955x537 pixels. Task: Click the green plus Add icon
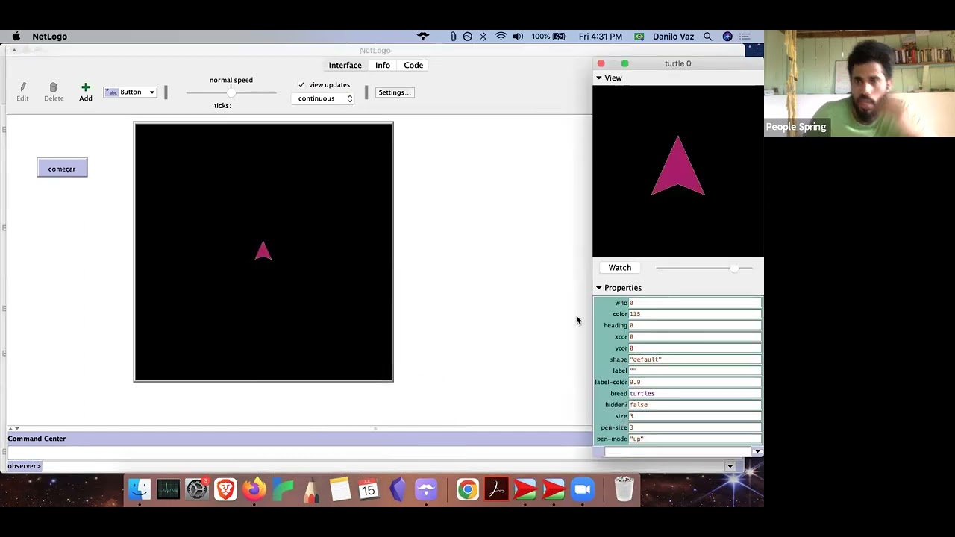[x=86, y=87]
